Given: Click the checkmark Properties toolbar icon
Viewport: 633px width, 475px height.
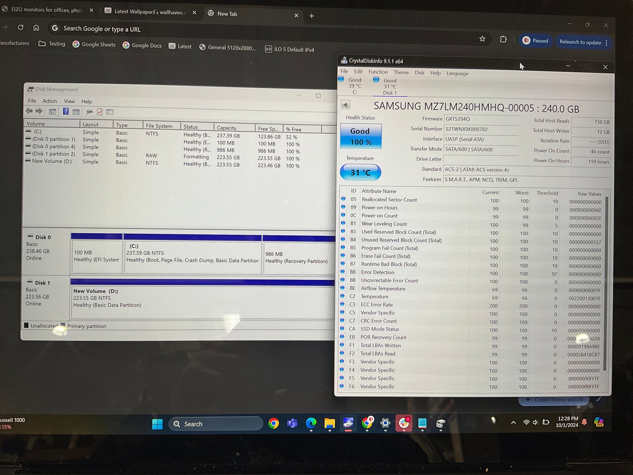Looking at the screenshot, I should pyautogui.click(x=100, y=112).
